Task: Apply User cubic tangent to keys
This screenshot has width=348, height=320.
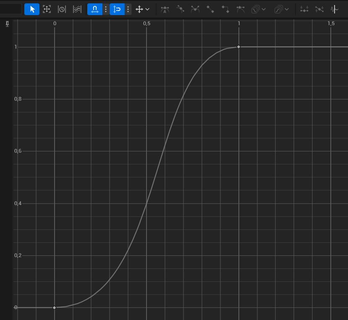Action: 180,9
